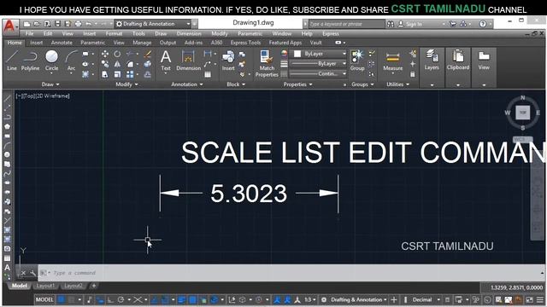Screen dimensions: 547x307
Task: Expand the Block panel
Action: coord(236,84)
